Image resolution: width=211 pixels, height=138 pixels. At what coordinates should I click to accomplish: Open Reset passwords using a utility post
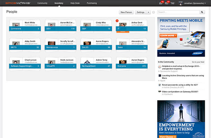click(180, 85)
